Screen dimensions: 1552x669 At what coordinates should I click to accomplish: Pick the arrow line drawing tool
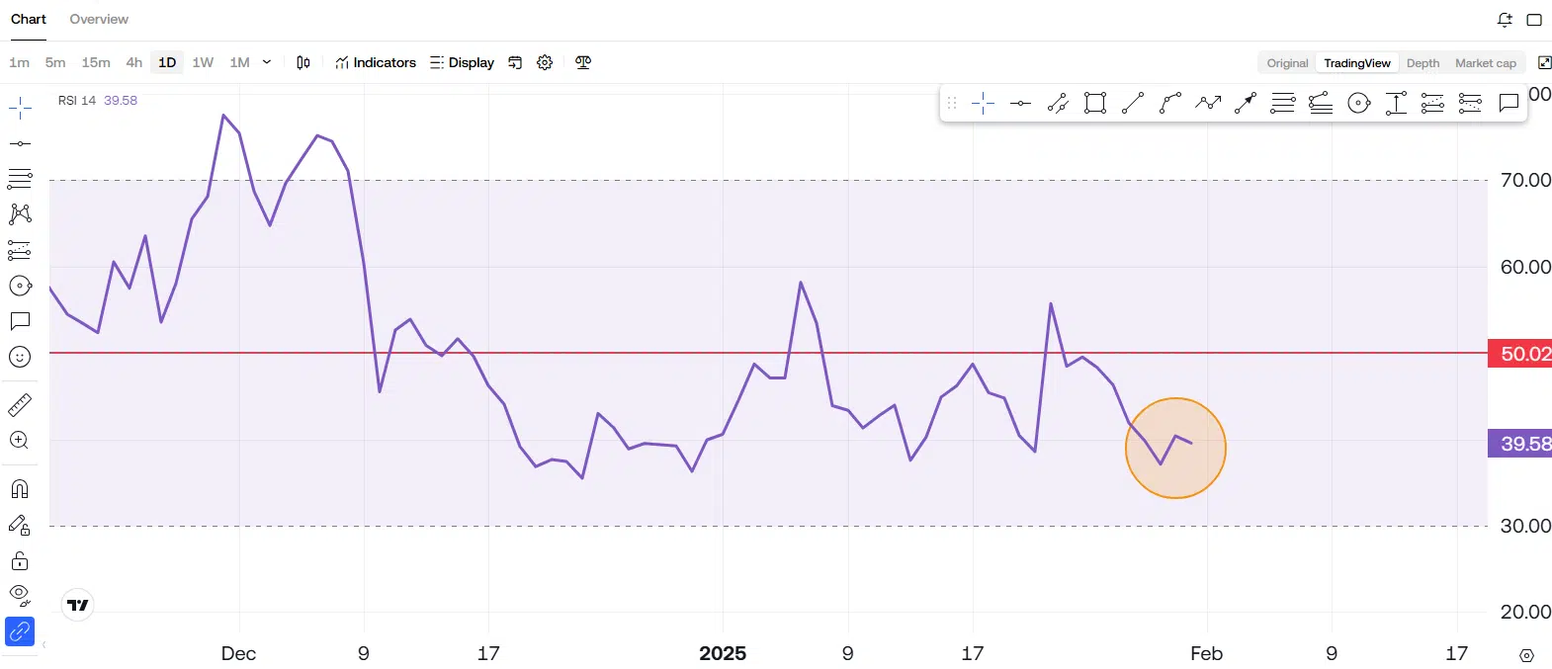tap(1246, 103)
